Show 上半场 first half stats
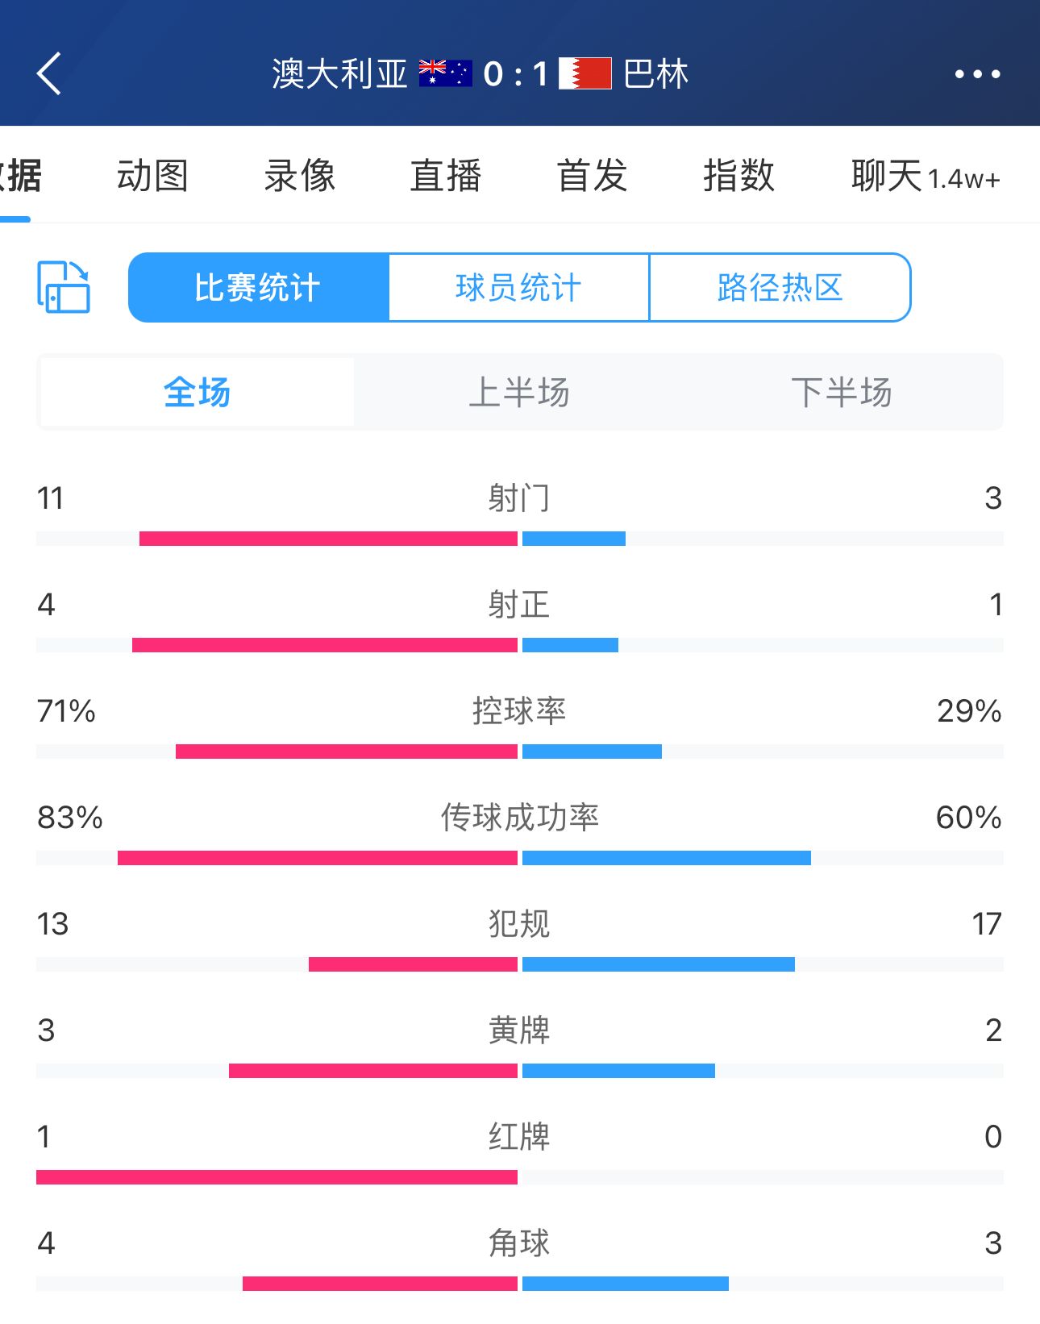The image size is (1040, 1324). click(519, 393)
